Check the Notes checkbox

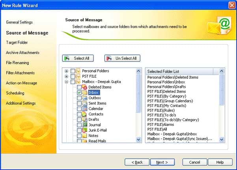click(x=79, y=136)
